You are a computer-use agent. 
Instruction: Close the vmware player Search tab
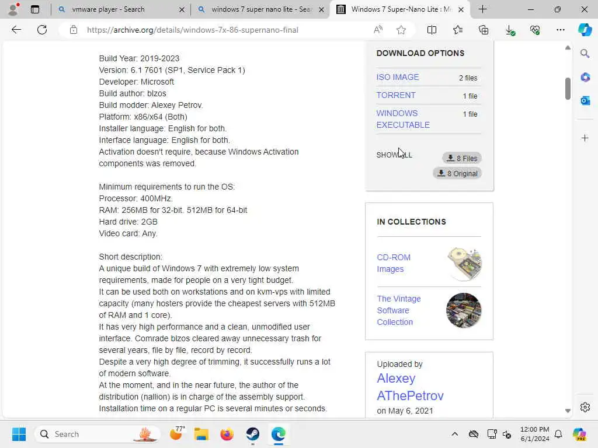[x=182, y=9]
